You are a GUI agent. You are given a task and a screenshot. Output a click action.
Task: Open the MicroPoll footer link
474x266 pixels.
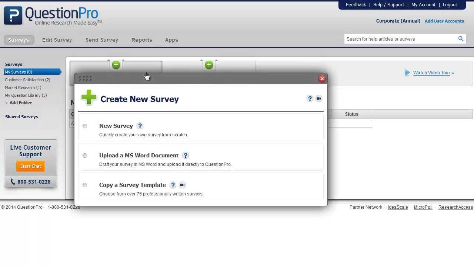tap(423, 207)
